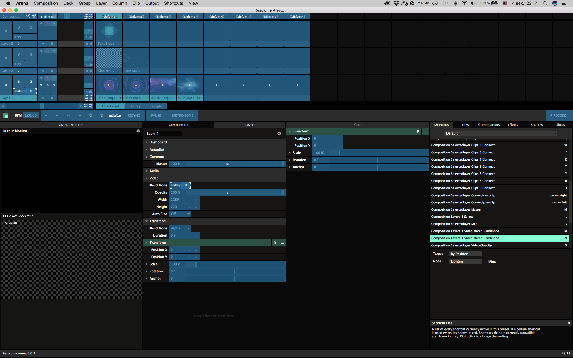Open the Output Monitor gear settings
Screen dimensions: 573x358
tap(138, 131)
